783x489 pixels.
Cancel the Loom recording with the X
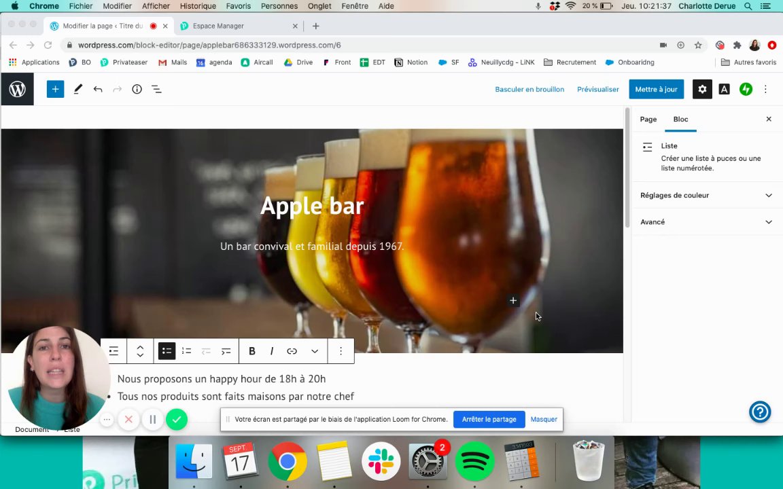click(x=128, y=420)
